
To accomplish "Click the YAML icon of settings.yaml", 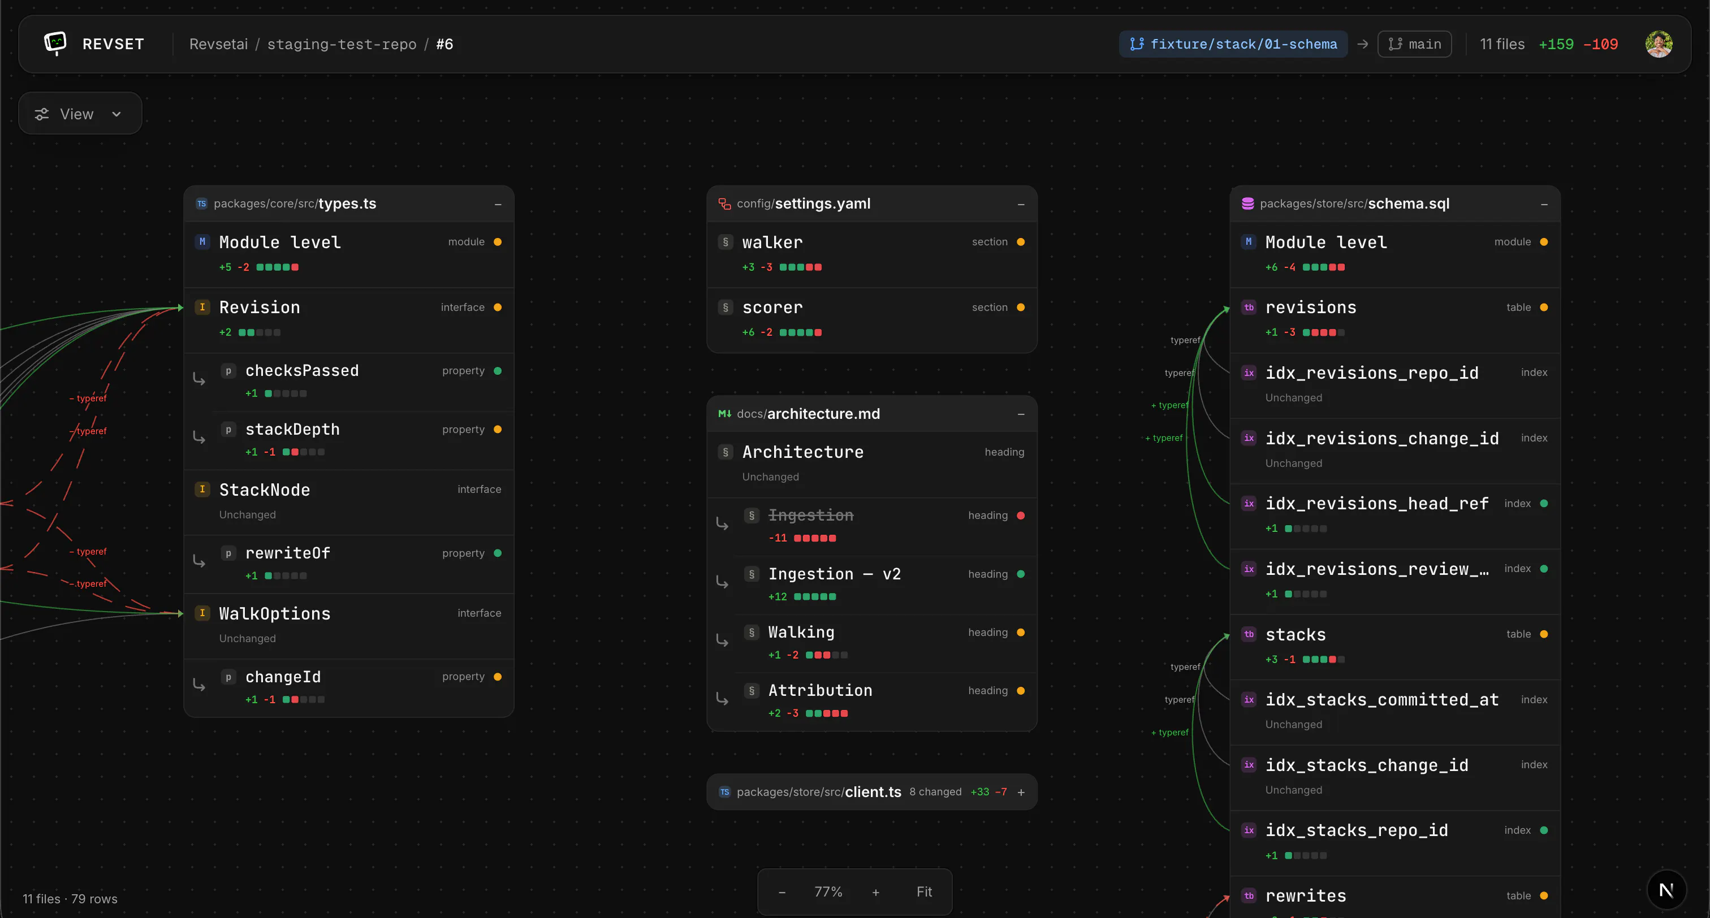I will coord(724,203).
